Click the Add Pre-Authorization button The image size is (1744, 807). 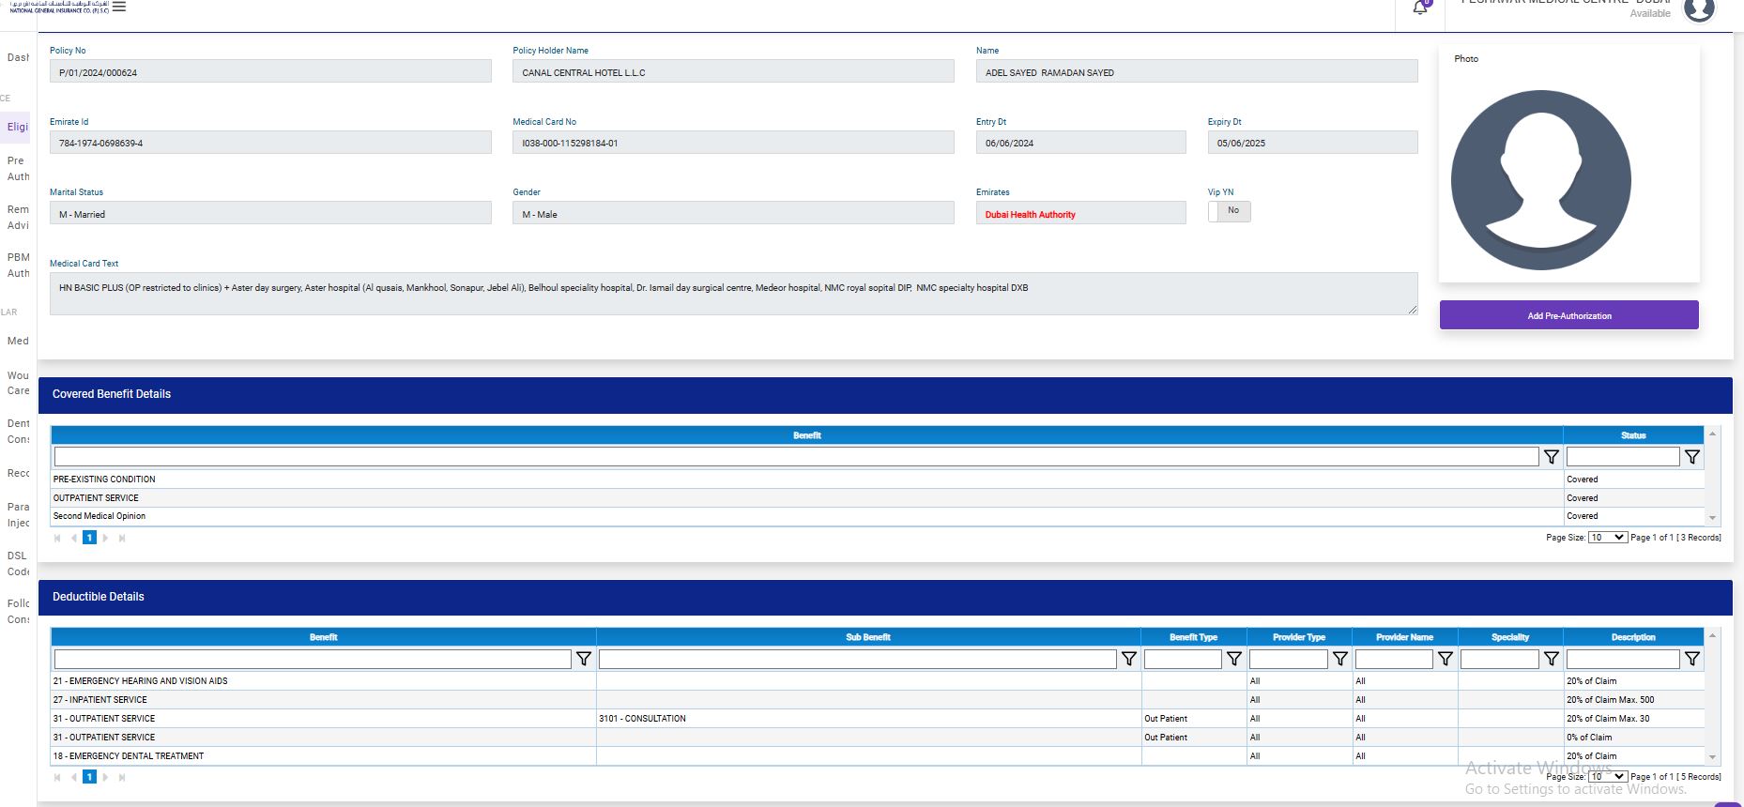(1568, 315)
